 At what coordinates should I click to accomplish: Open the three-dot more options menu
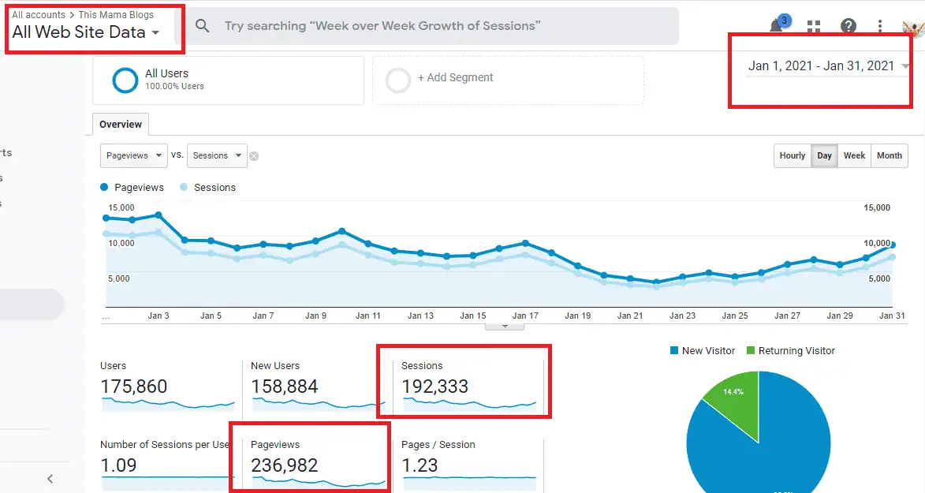click(880, 26)
